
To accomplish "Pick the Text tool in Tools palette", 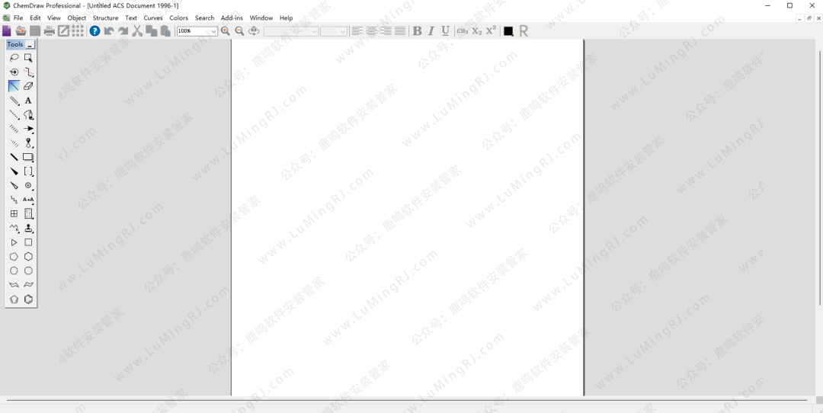I will click(x=28, y=101).
